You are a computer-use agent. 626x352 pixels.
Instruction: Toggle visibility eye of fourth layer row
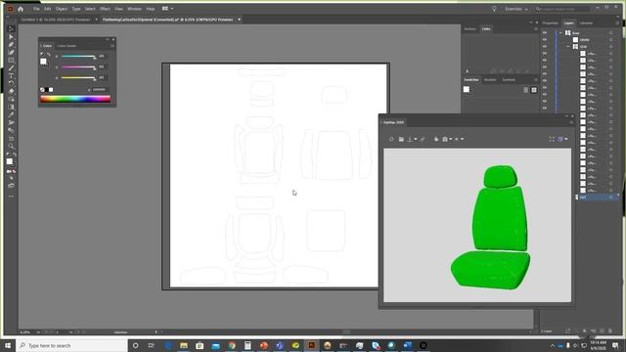pyautogui.click(x=545, y=53)
